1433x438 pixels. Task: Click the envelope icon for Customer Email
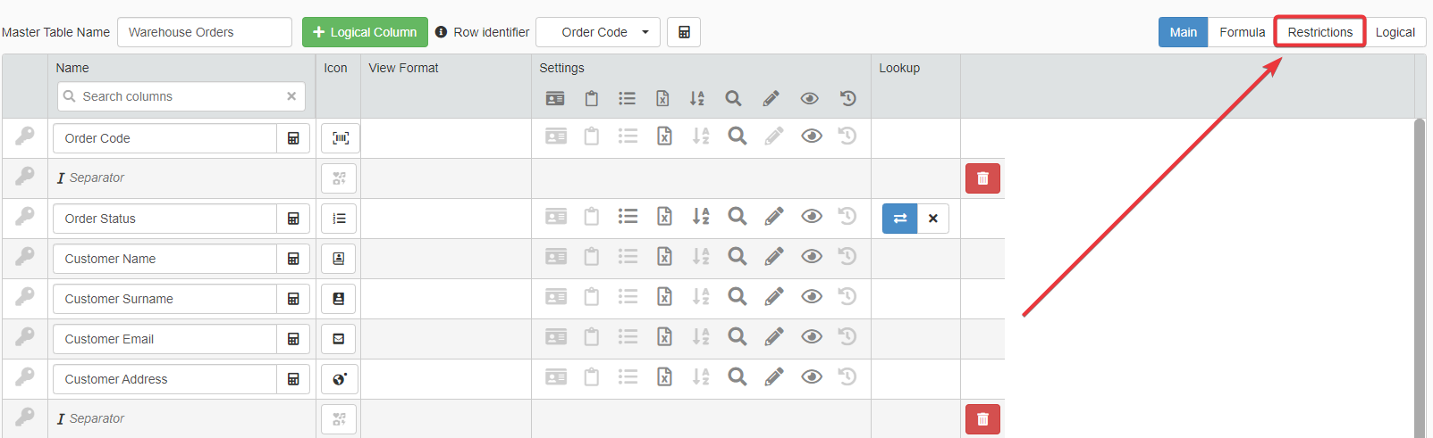click(x=339, y=339)
